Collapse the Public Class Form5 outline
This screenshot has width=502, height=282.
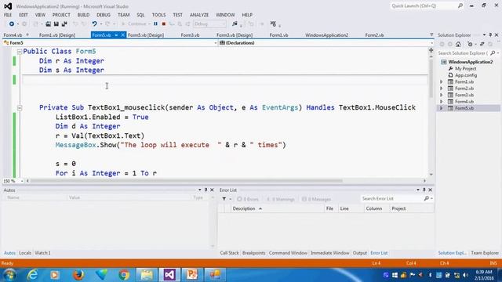(x=20, y=52)
